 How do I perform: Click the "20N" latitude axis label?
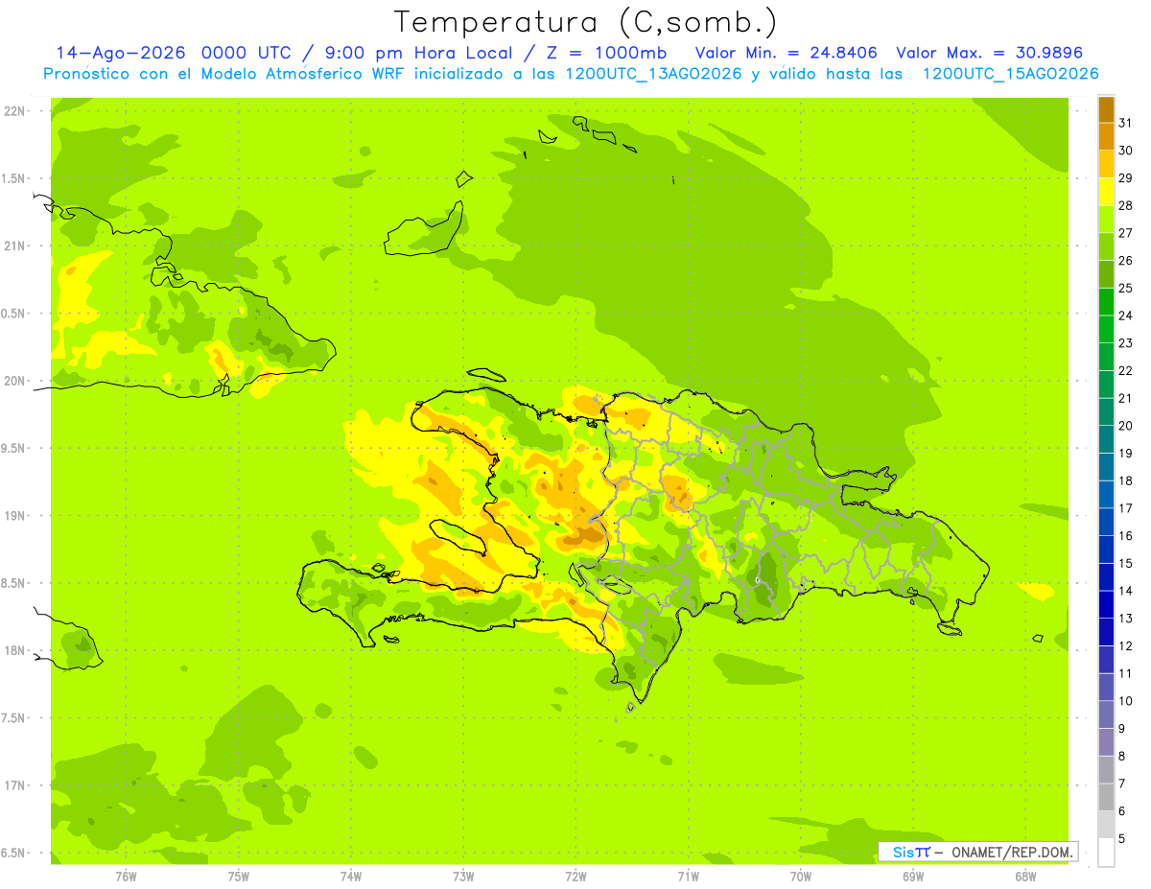(13, 381)
